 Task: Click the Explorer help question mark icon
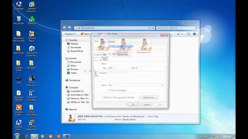click(x=195, y=34)
